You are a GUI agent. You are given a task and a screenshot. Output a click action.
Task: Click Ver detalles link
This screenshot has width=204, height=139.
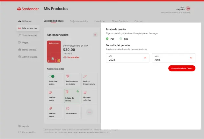coord(73,57)
